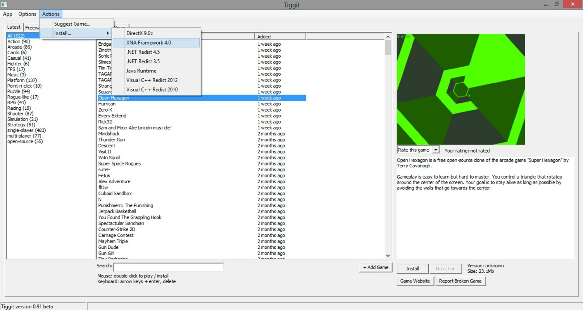Image resolution: width=583 pixels, height=310 pixels.
Task: Select the RPG (41) category
Action: [x=16, y=103]
